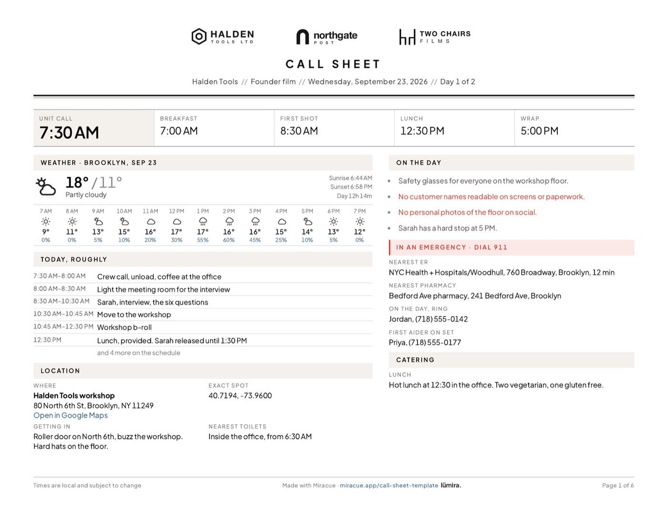Screen dimensions: 668x516
Task: Click the 2 PM rain icon
Action: [229, 221]
